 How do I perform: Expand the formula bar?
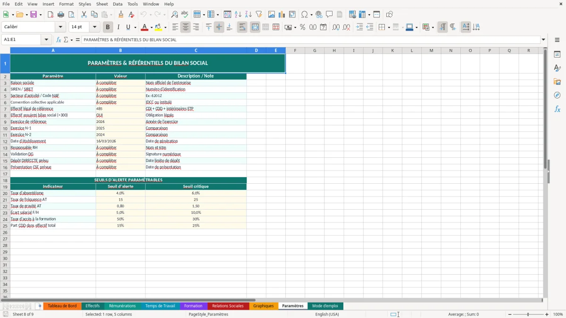[543, 40]
